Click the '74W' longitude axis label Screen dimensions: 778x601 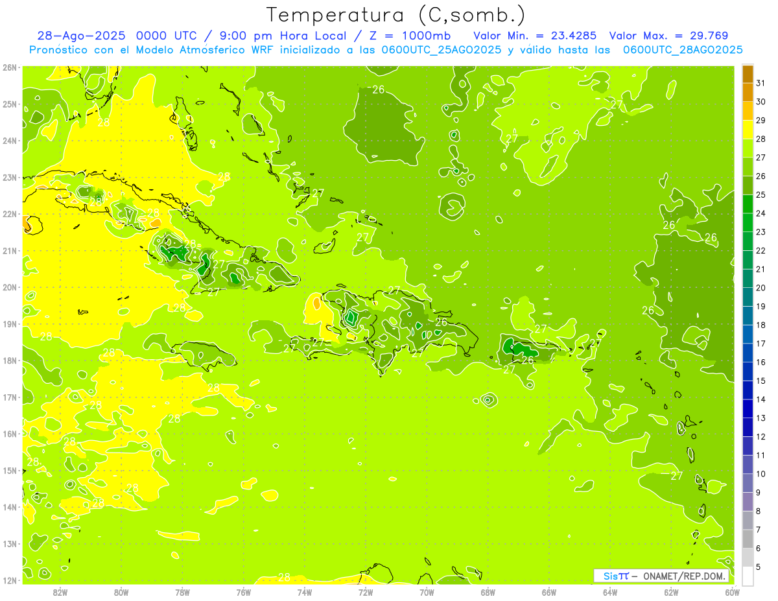coord(305,591)
